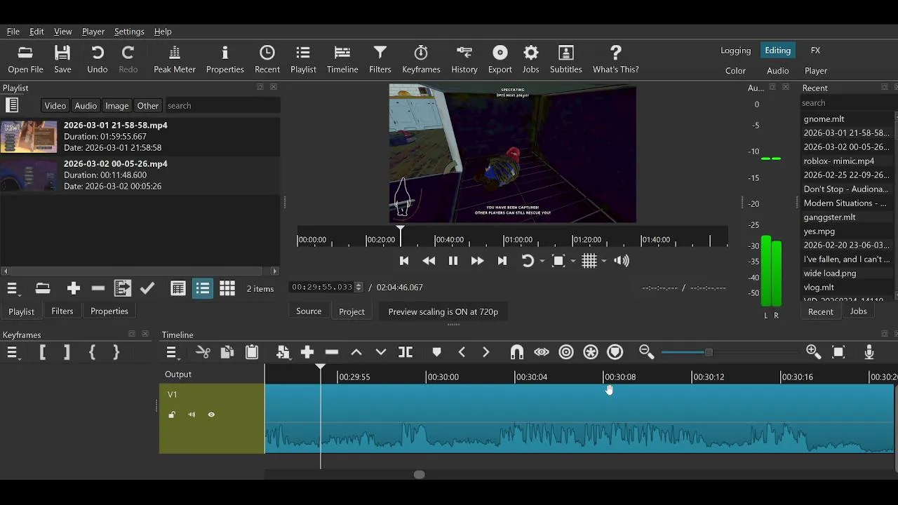898x505 pixels.
Task: Open the History panel
Action: pos(464,59)
